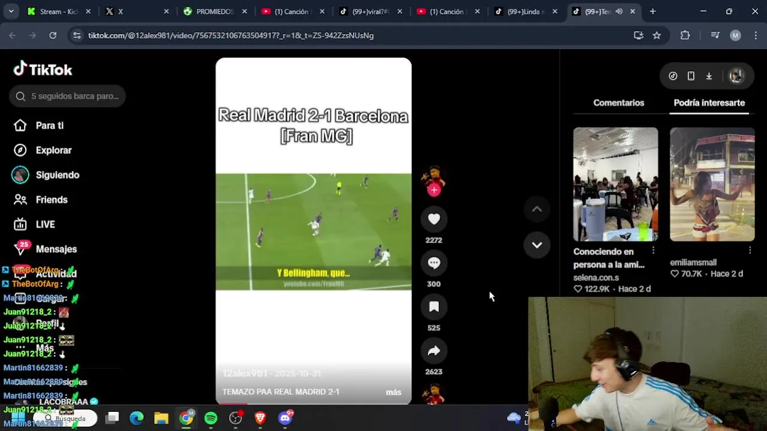Click install app icon in address bar

coord(639,35)
